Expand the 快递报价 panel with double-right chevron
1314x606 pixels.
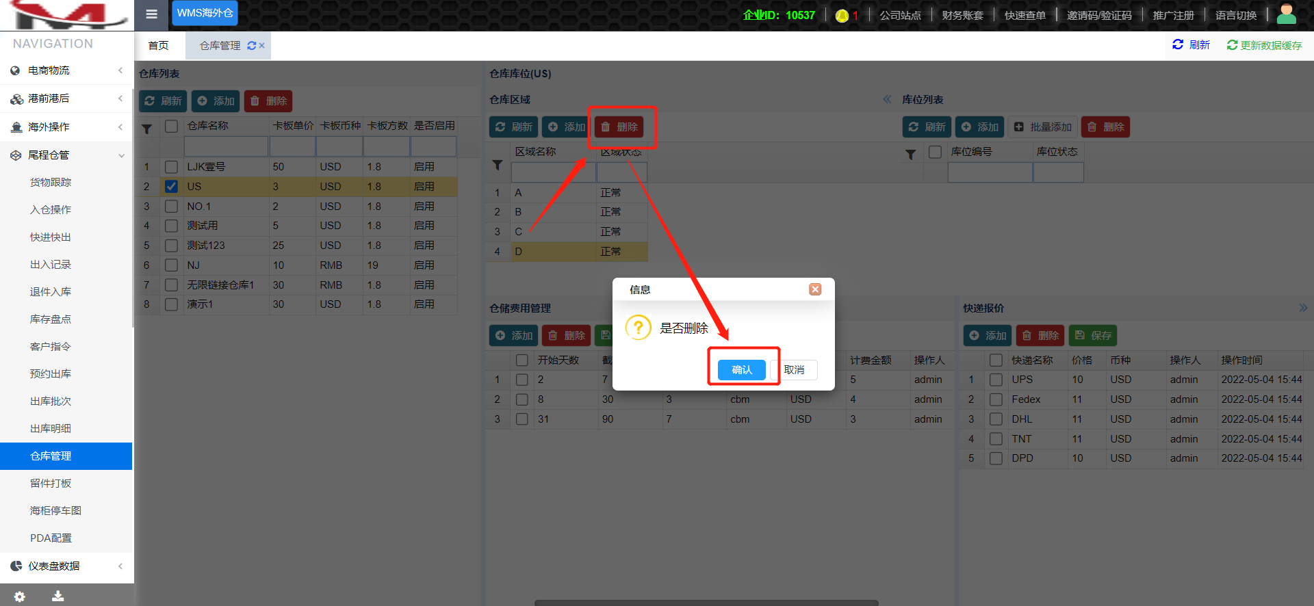click(1303, 308)
